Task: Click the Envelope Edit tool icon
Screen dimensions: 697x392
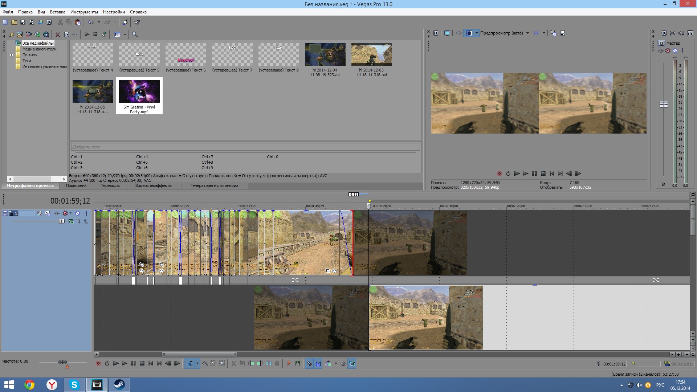Action: [x=205, y=363]
